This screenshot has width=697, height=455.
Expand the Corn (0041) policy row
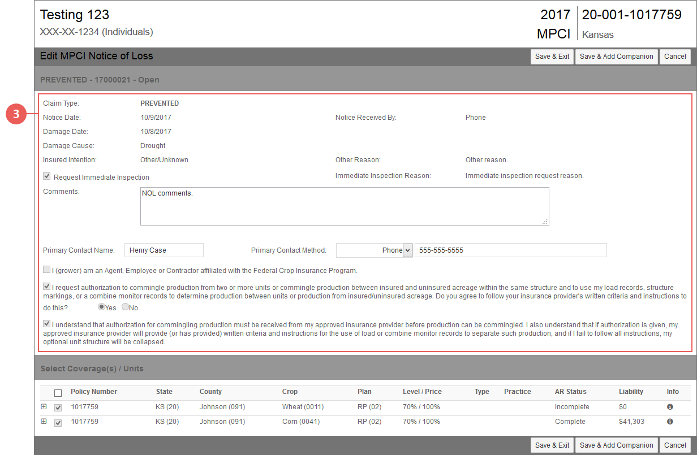click(x=44, y=421)
